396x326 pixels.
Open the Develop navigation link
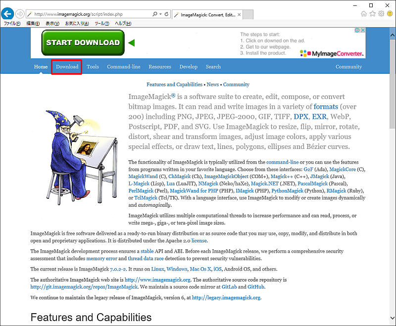[x=189, y=67]
